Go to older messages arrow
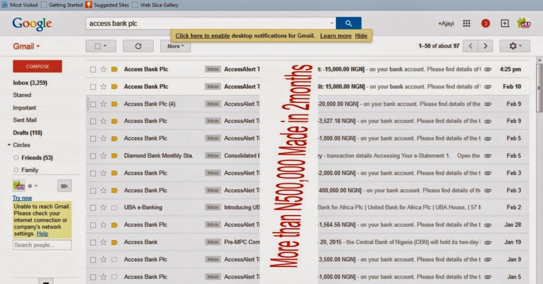Screen dimensions: 543x284 tap(485, 46)
